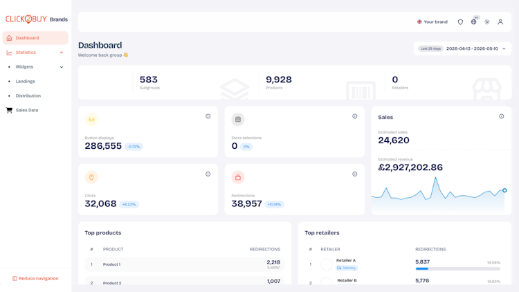Select Your brand switcher
Image resolution: width=519 pixels, height=292 pixels.
point(432,22)
